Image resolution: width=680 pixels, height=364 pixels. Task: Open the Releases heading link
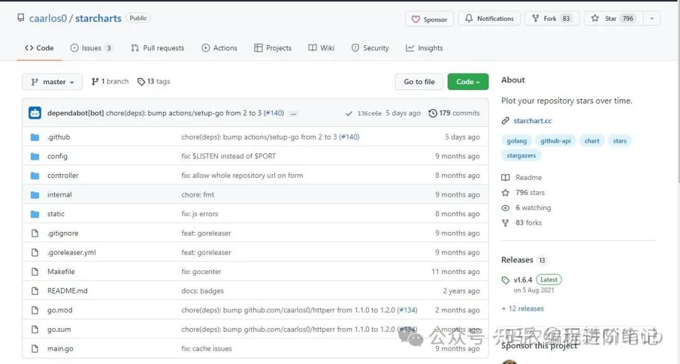[517, 260]
